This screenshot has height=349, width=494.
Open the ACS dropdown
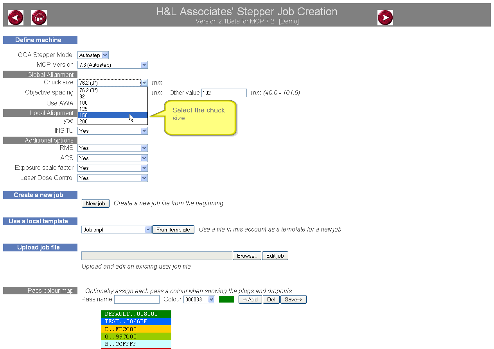(x=113, y=158)
